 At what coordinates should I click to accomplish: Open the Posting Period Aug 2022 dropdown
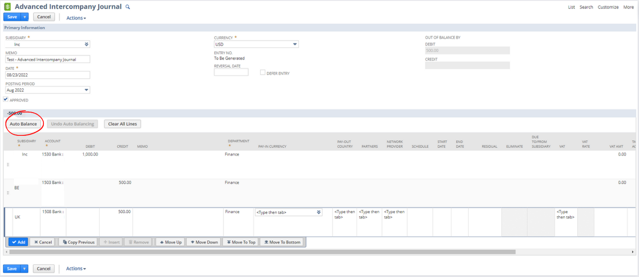86,90
